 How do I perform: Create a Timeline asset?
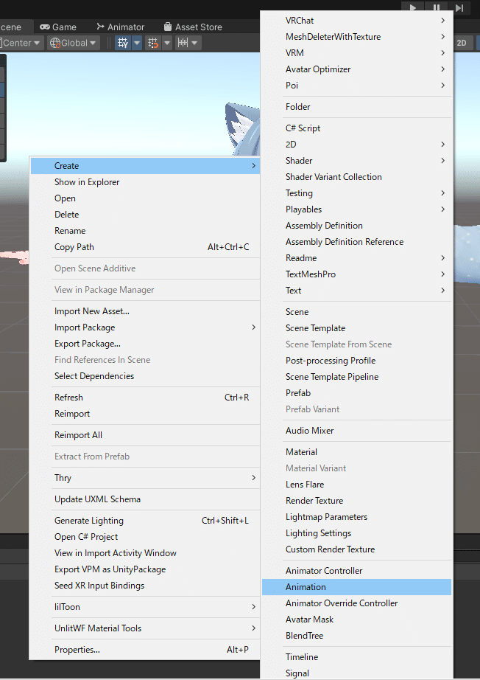click(356, 657)
